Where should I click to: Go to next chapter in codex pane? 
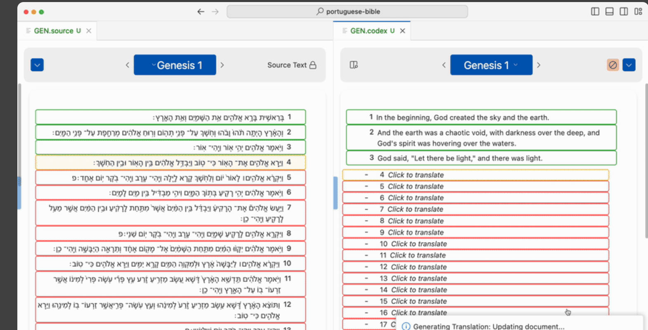[539, 65]
